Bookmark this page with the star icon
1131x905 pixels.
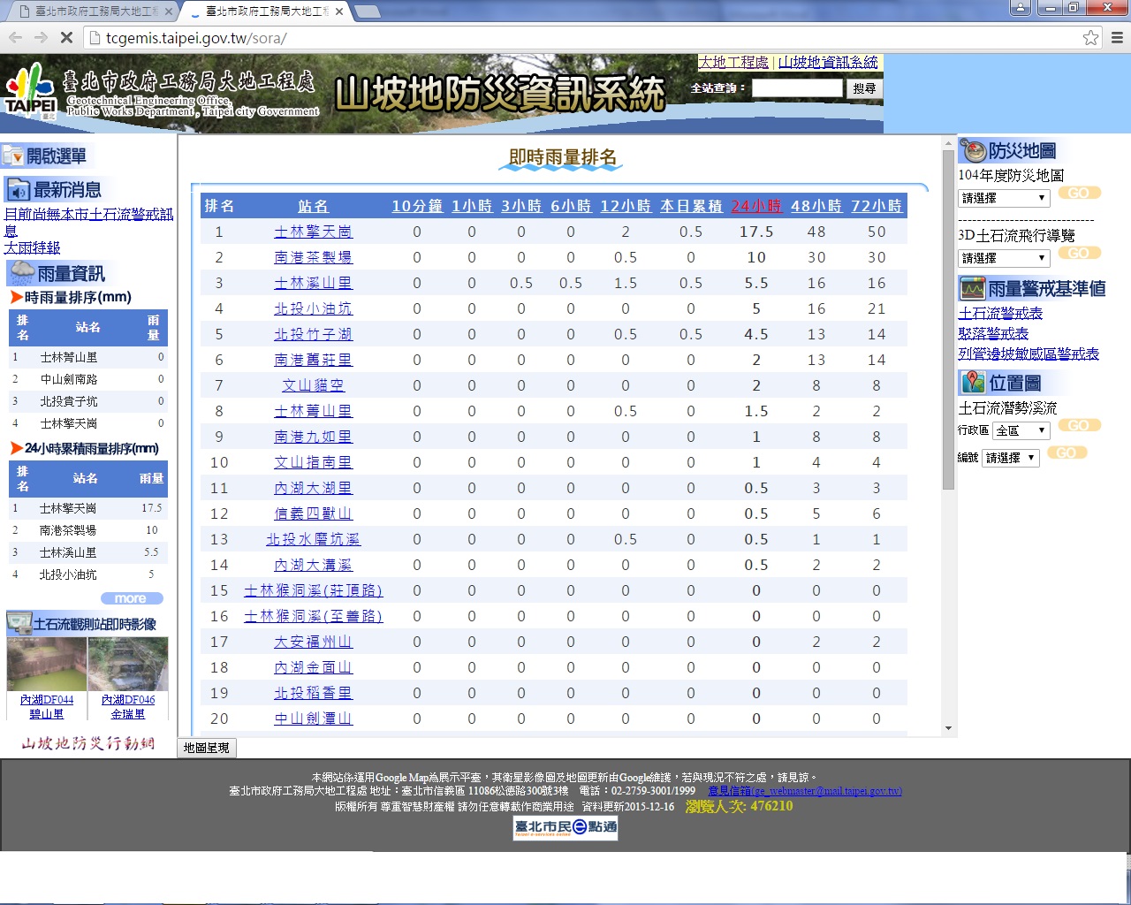[x=1090, y=38]
